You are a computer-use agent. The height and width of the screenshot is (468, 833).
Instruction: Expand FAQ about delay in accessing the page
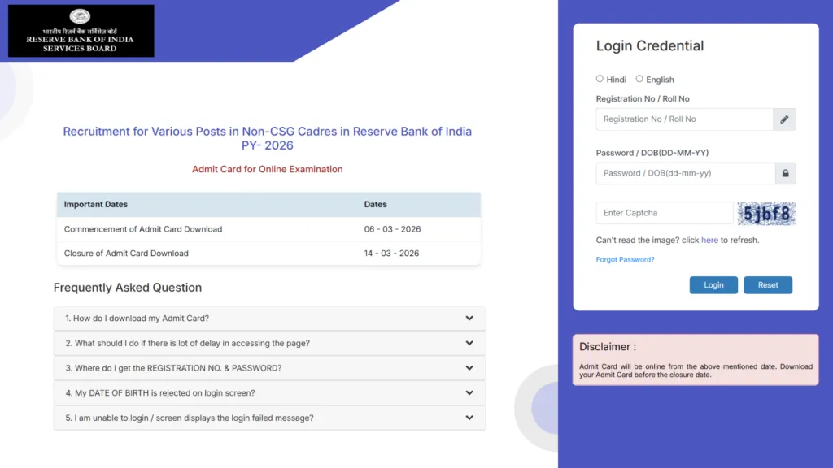[268, 343]
